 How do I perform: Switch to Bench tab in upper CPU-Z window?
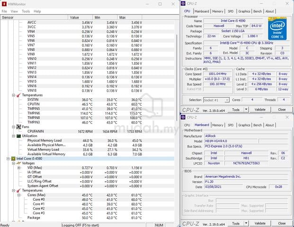point(258,11)
